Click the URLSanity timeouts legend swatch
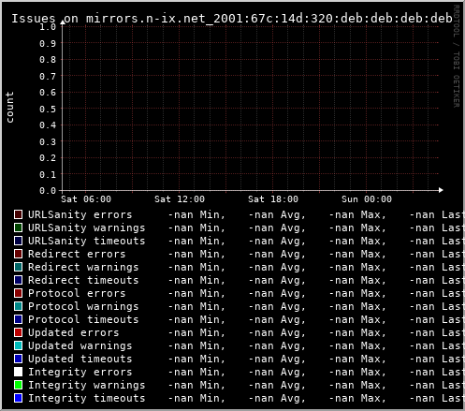The image size is (465, 411). [x=18, y=241]
